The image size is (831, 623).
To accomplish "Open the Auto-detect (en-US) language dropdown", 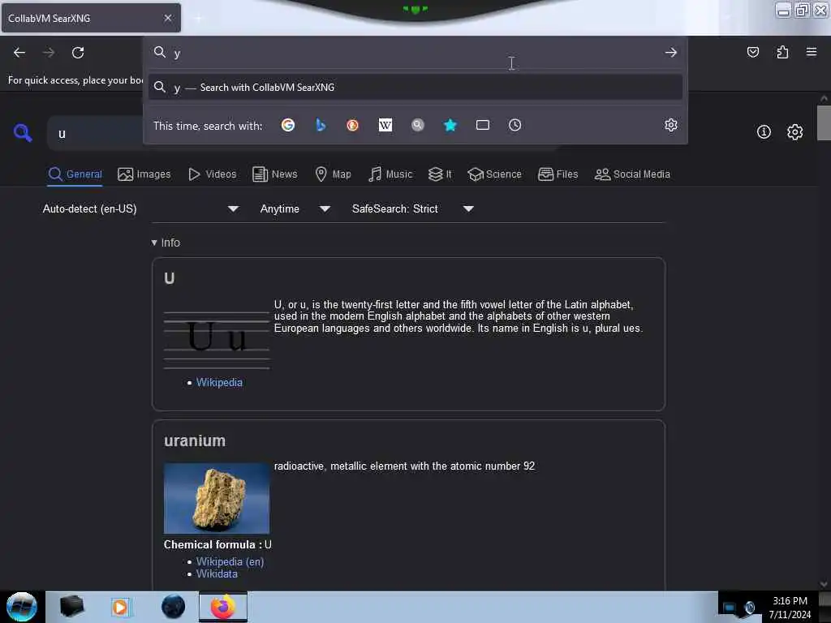I will [140, 208].
